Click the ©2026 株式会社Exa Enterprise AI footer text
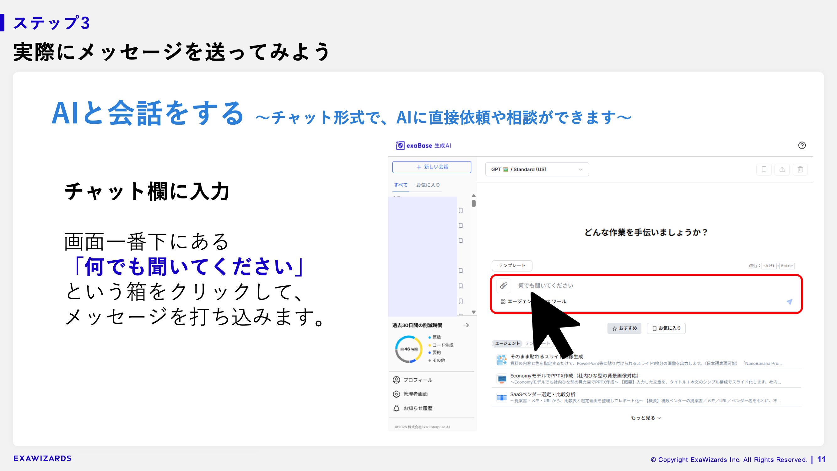The height and width of the screenshot is (471, 837). (x=422, y=427)
